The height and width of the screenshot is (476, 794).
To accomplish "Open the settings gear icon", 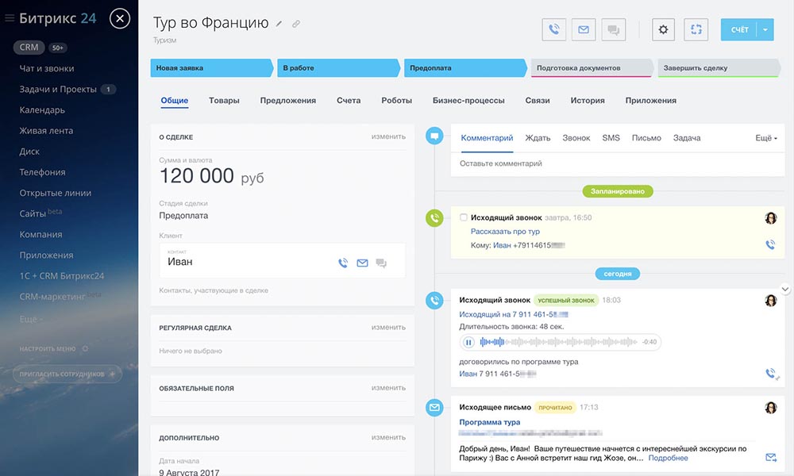I will click(x=664, y=30).
